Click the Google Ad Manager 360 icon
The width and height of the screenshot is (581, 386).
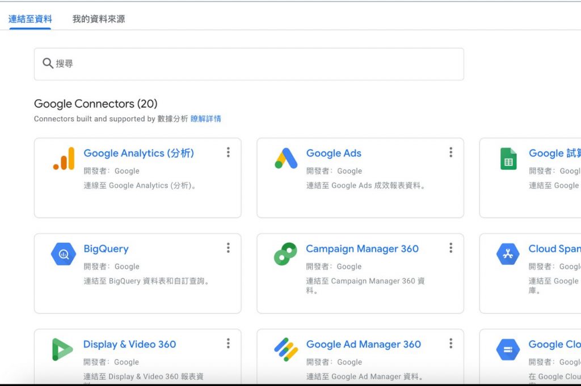(x=286, y=349)
